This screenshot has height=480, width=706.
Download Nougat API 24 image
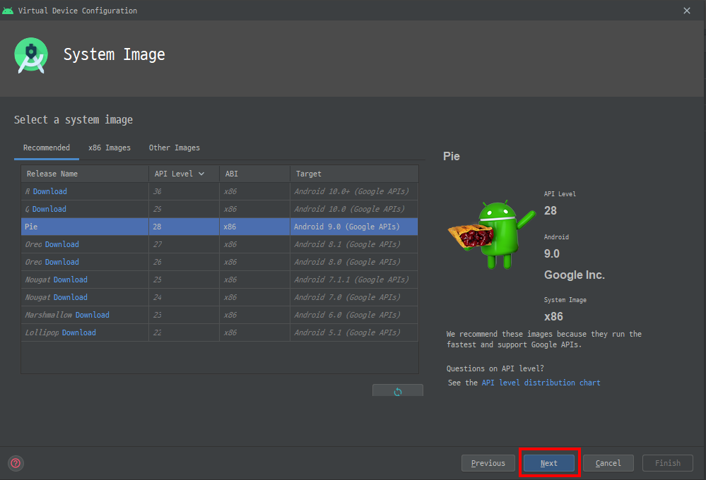click(x=70, y=297)
